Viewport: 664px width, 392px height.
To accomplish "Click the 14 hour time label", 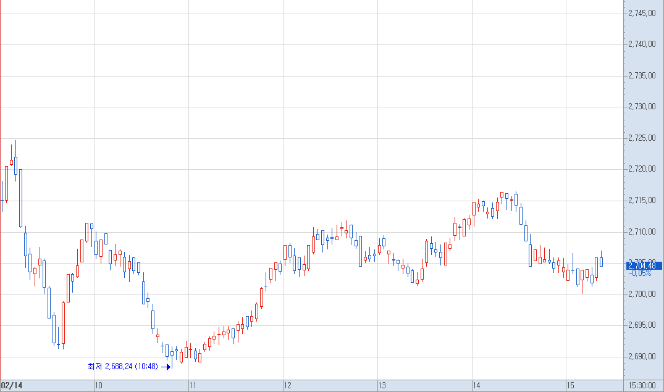I will (x=476, y=385).
